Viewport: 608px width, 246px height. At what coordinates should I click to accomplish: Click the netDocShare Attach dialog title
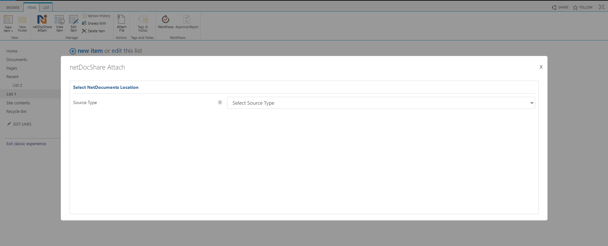tap(97, 67)
